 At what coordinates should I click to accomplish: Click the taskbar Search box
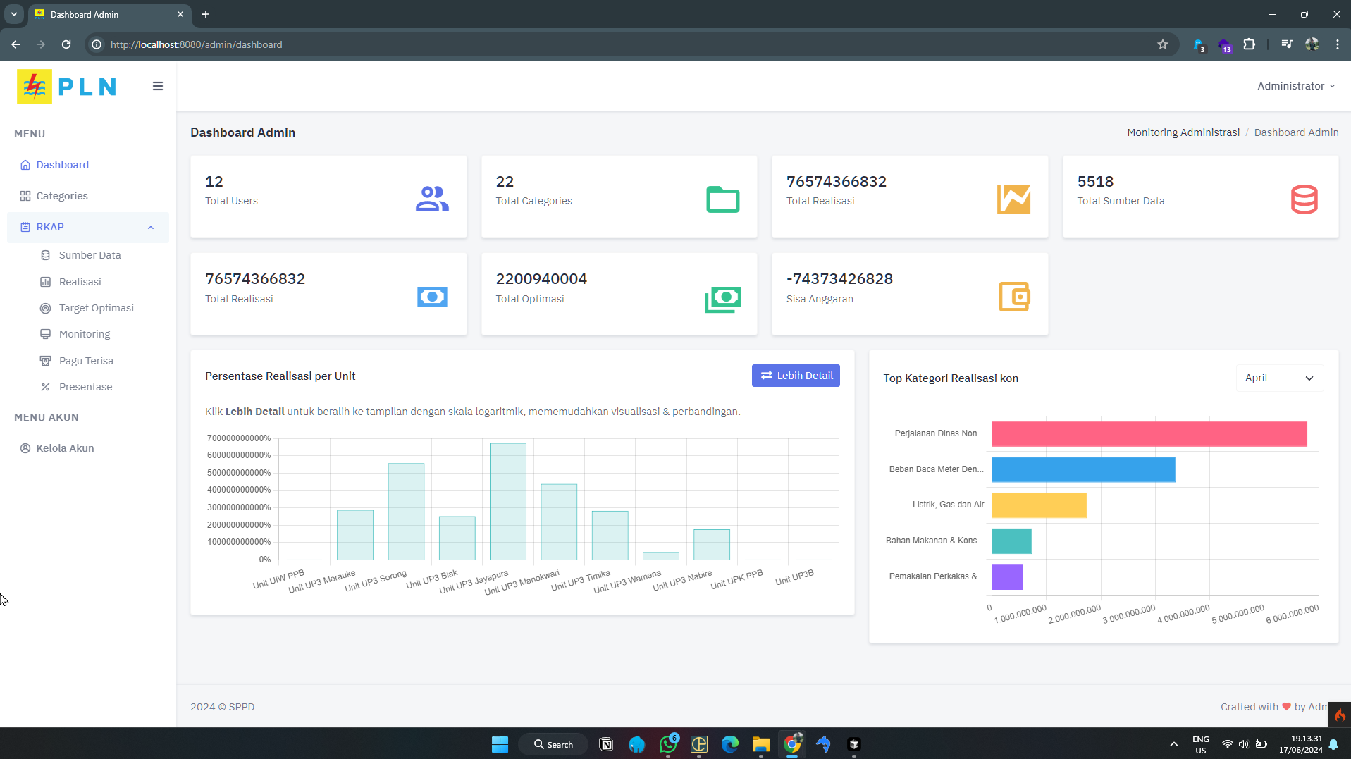pyautogui.click(x=553, y=744)
